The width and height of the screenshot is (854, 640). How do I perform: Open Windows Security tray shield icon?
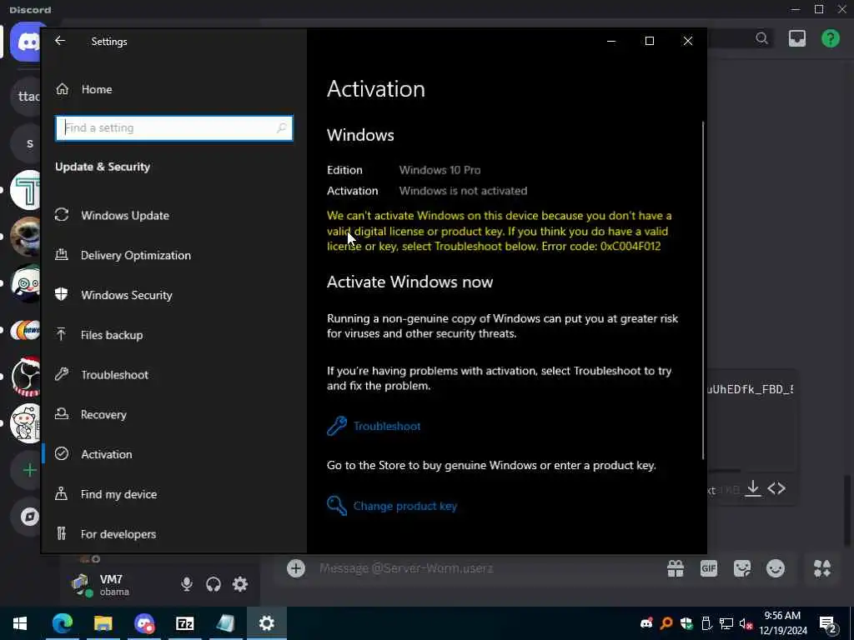pyautogui.click(x=686, y=623)
